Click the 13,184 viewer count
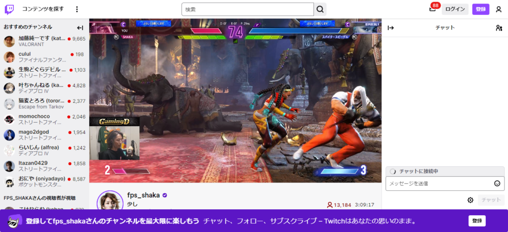The width and height of the screenshot is (508, 232). click(x=339, y=204)
